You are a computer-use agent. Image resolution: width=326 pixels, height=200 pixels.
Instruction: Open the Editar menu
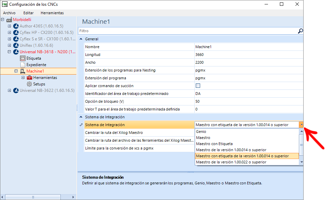[x=28, y=13]
